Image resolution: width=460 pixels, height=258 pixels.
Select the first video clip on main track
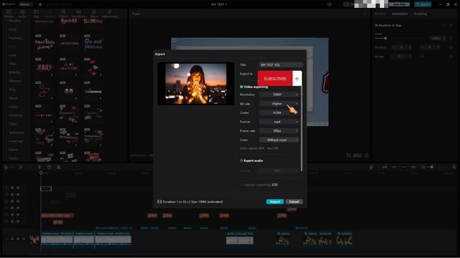coord(57,238)
